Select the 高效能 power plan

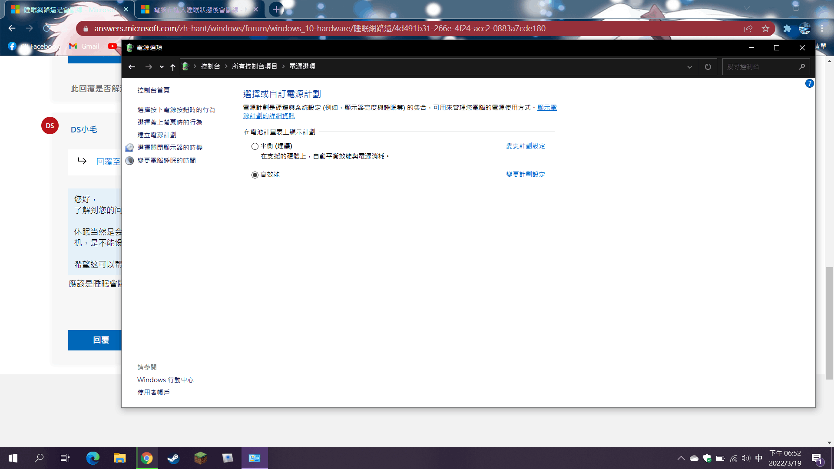coord(255,175)
